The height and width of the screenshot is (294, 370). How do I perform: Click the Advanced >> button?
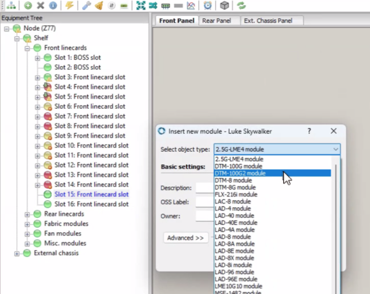point(186,238)
